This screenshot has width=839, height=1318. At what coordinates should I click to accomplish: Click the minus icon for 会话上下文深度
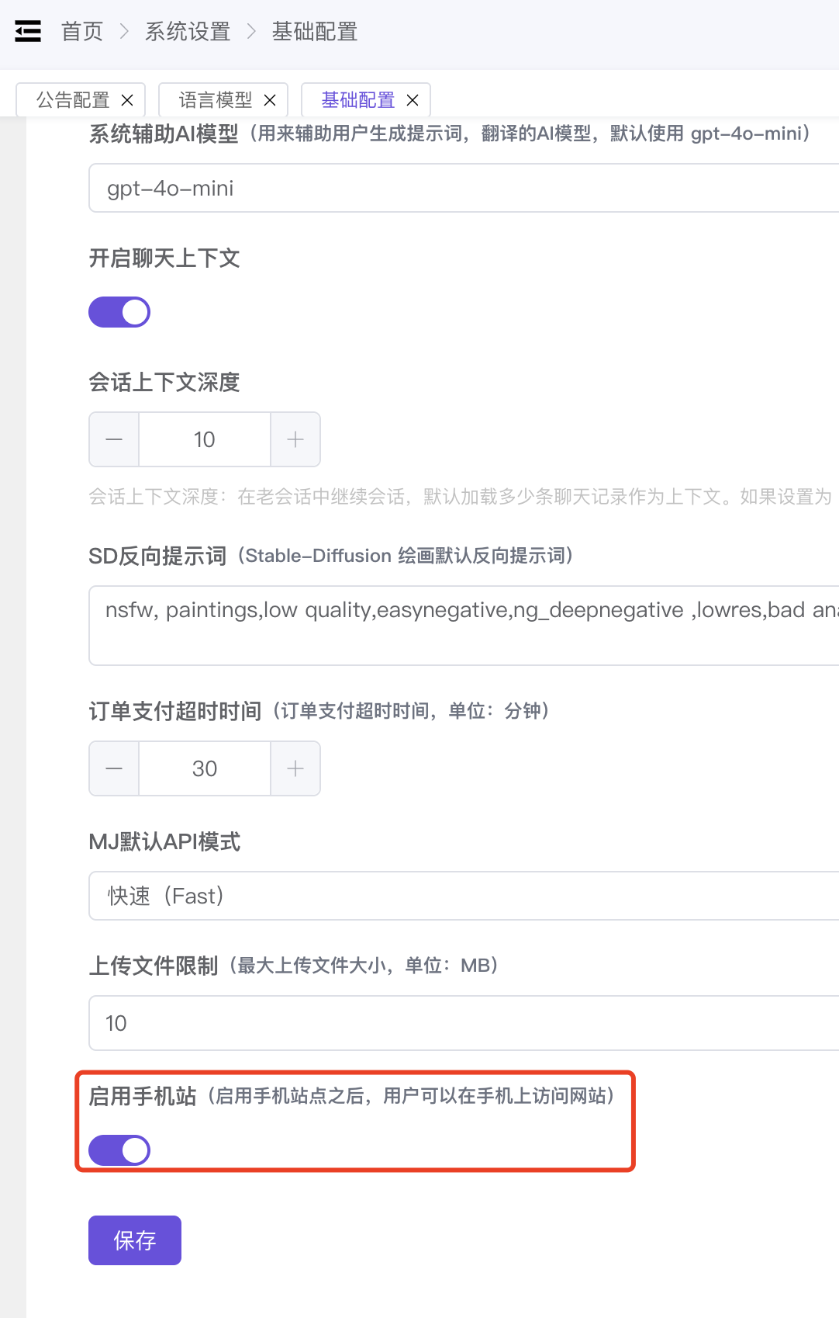[113, 439]
